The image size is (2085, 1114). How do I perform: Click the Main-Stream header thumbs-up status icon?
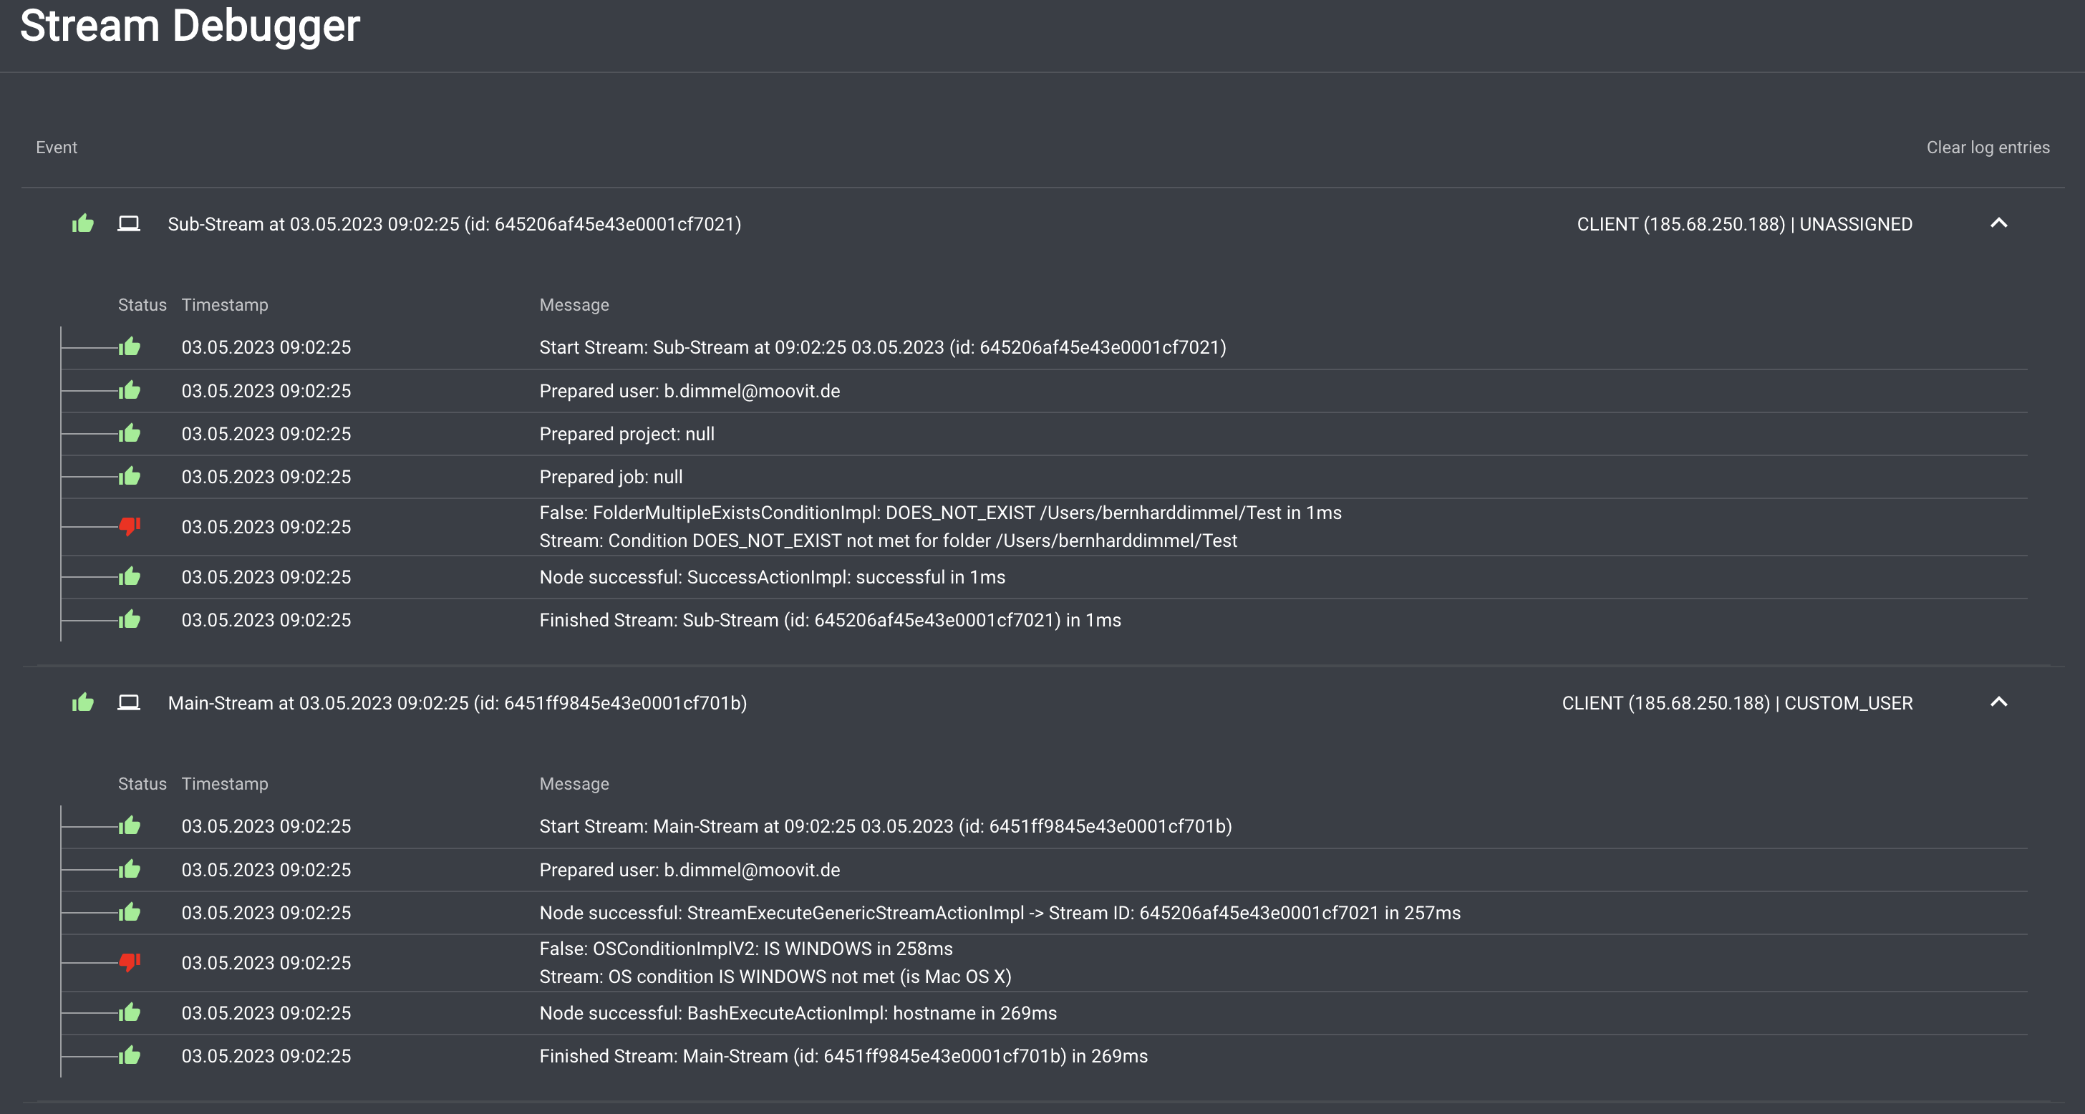pos(82,703)
